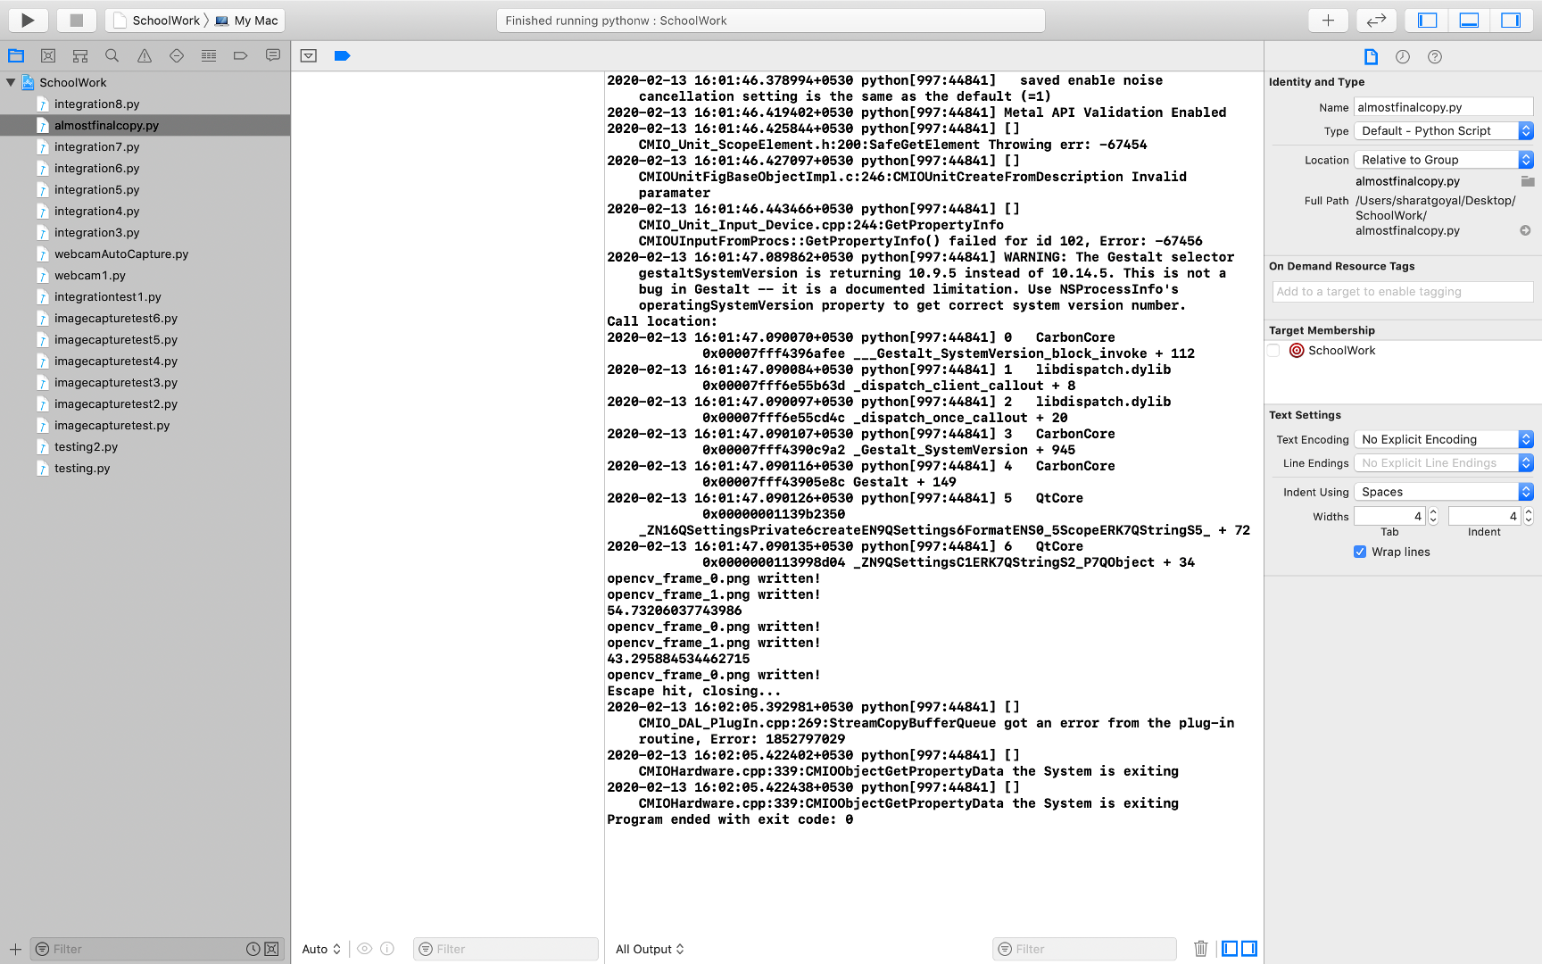Open the Issue navigator warning triangle
The width and height of the screenshot is (1542, 964).
145,55
